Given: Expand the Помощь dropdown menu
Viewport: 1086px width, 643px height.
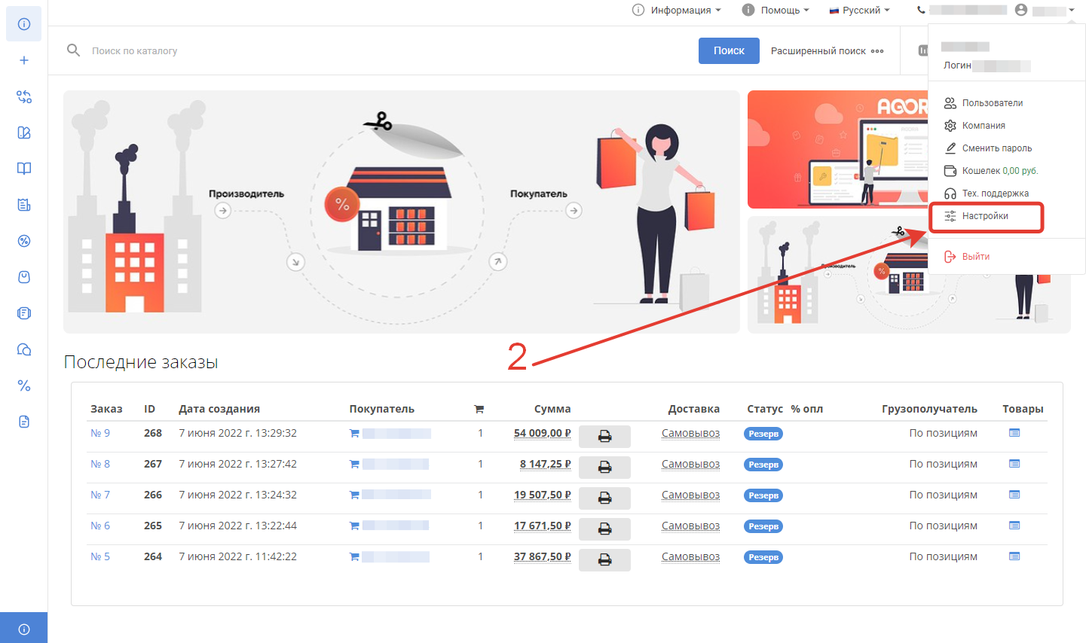Looking at the screenshot, I should pyautogui.click(x=775, y=11).
